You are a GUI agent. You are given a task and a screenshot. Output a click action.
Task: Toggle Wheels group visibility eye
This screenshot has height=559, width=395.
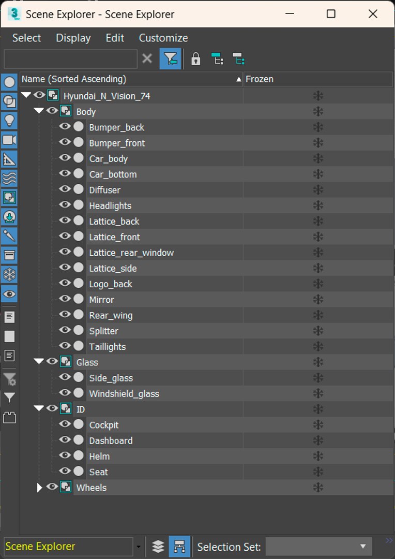coord(52,487)
